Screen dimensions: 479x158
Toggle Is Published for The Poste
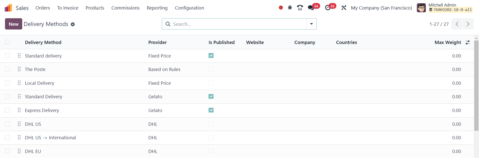point(211,69)
